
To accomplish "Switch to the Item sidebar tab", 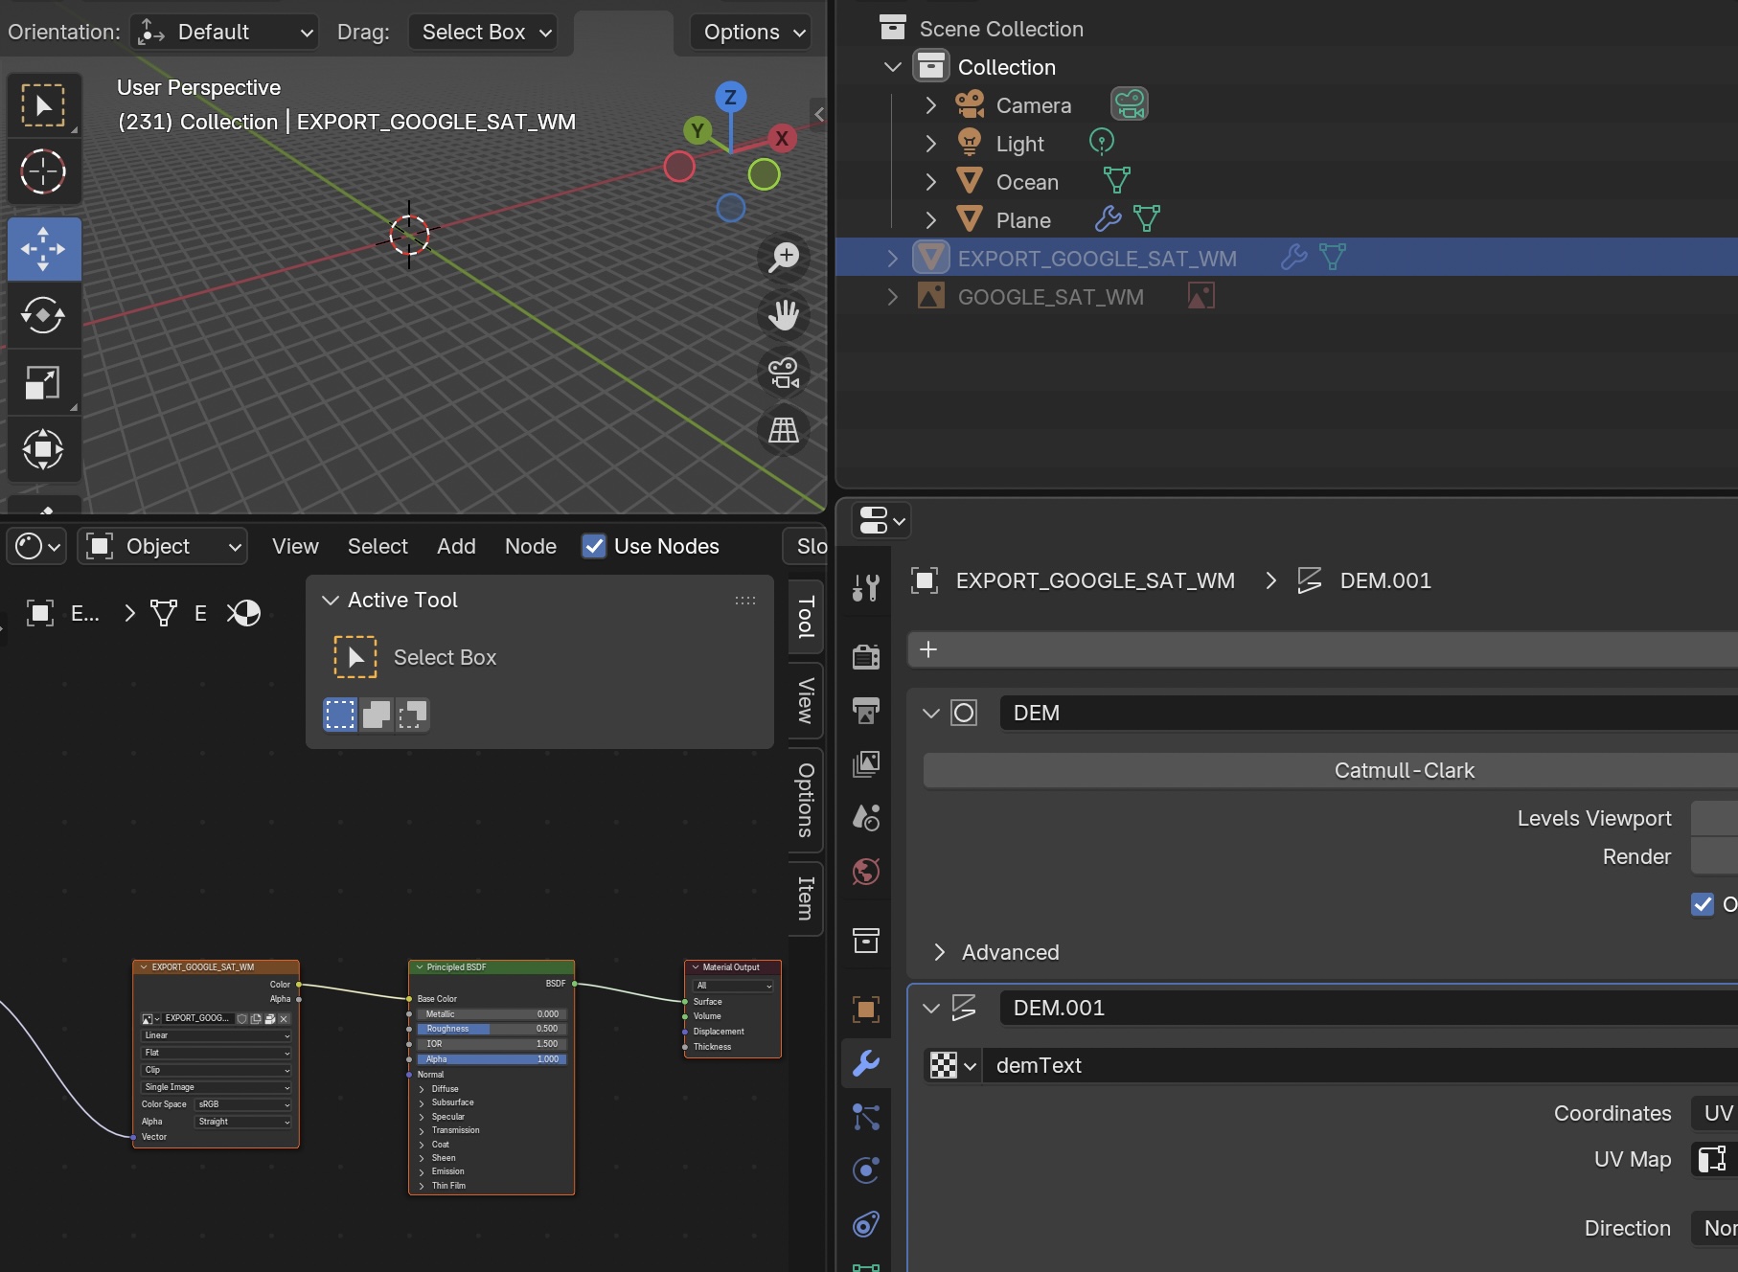I will [x=806, y=897].
